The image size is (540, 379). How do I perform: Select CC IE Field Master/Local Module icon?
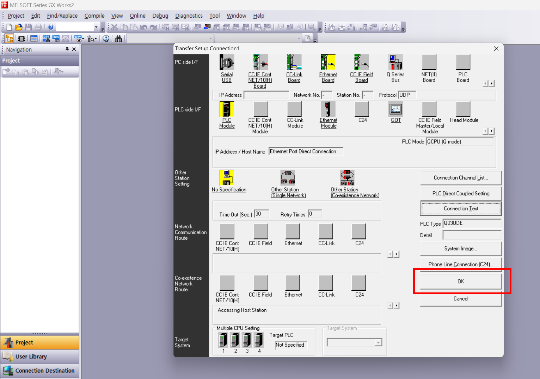429,109
